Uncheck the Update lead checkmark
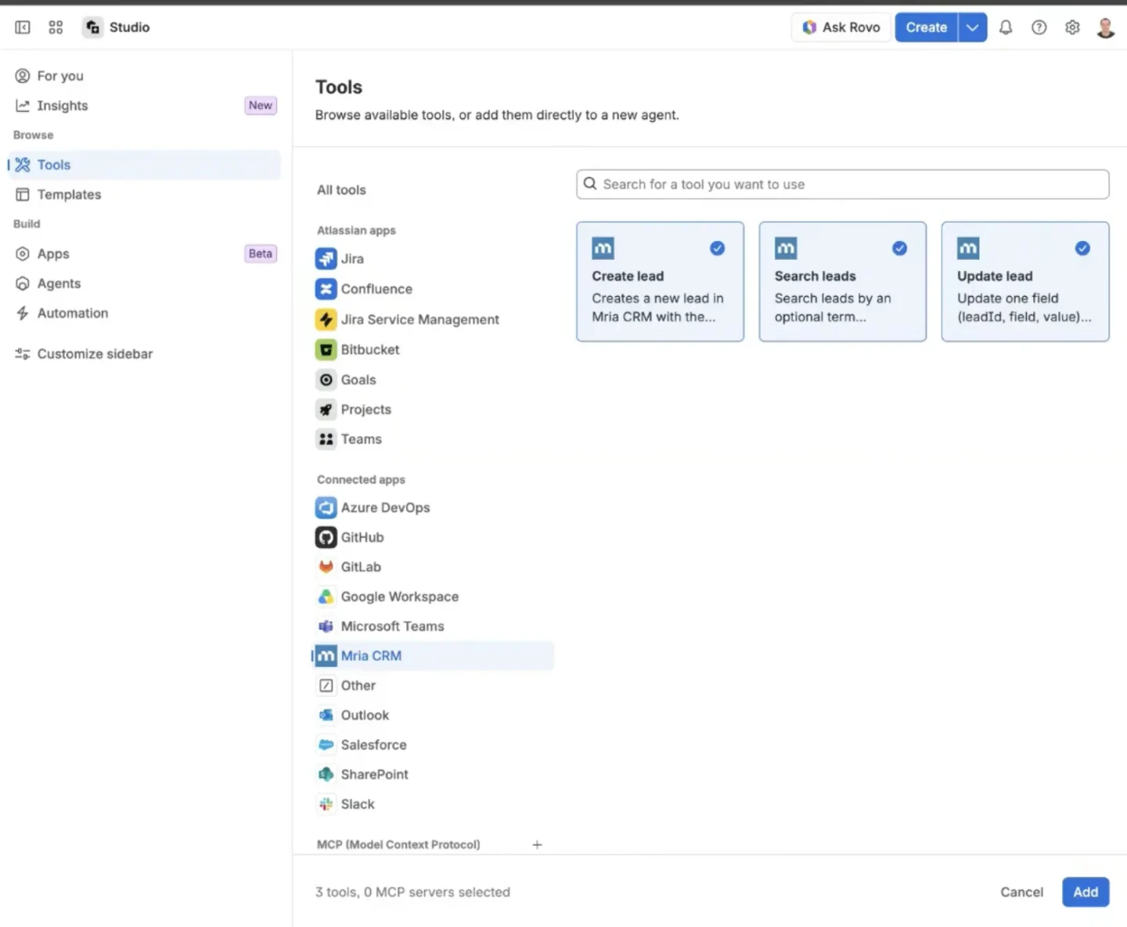The height and width of the screenshot is (927, 1127). coord(1082,248)
